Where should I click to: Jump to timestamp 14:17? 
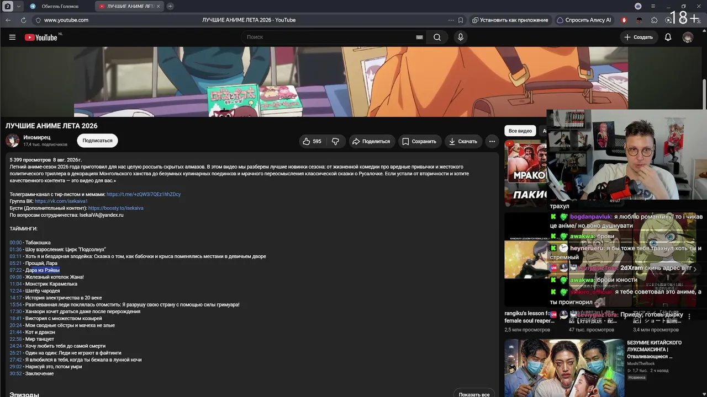(x=15, y=298)
